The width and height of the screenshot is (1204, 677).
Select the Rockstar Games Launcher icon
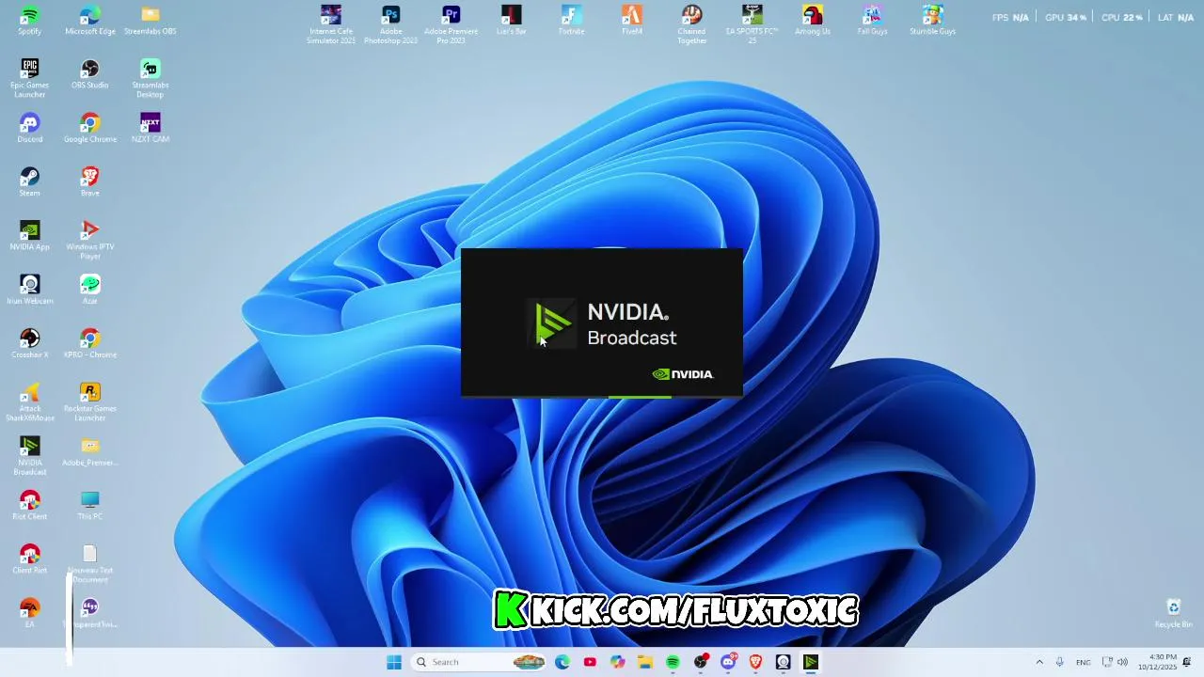point(90,402)
